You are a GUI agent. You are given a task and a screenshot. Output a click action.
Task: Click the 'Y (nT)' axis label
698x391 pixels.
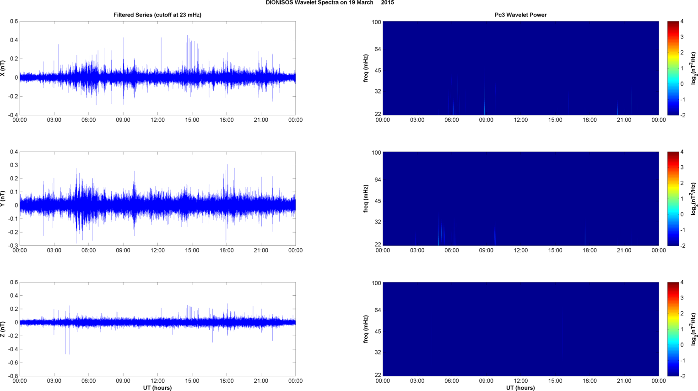[3, 199]
